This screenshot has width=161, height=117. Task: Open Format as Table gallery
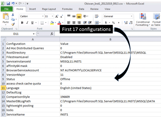point(156,20)
